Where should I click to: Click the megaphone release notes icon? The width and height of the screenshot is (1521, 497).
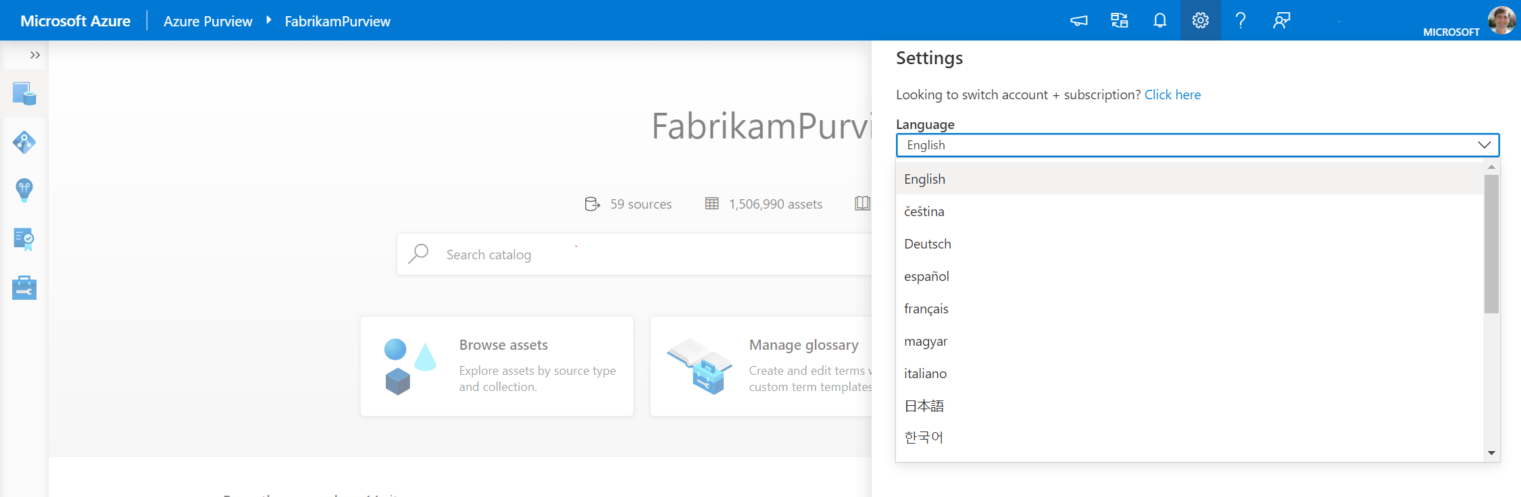tap(1079, 20)
